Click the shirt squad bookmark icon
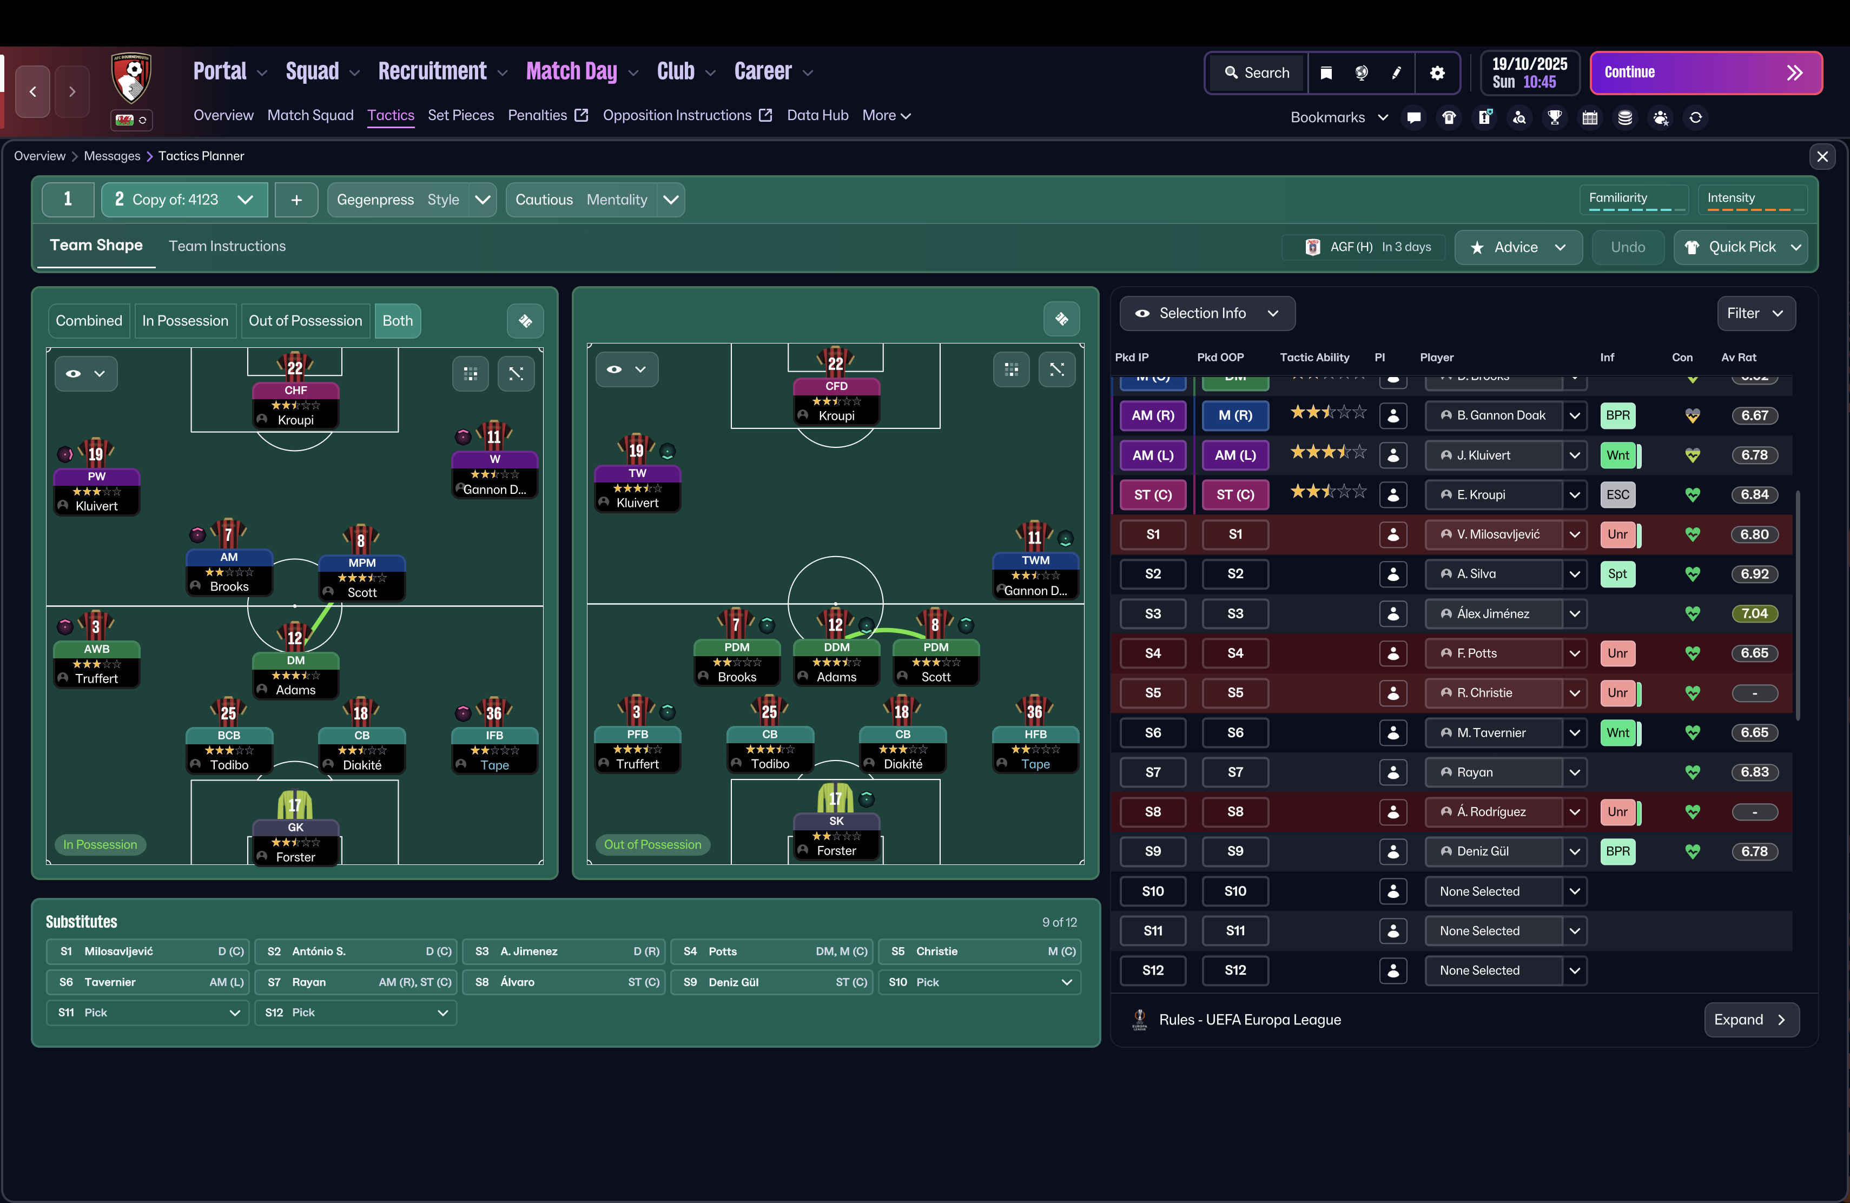The image size is (1850, 1203). click(x=1449, y=117)
